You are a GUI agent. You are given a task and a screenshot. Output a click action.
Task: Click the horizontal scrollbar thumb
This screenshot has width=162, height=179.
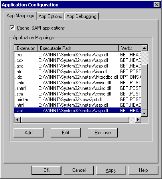pos(75,119)
